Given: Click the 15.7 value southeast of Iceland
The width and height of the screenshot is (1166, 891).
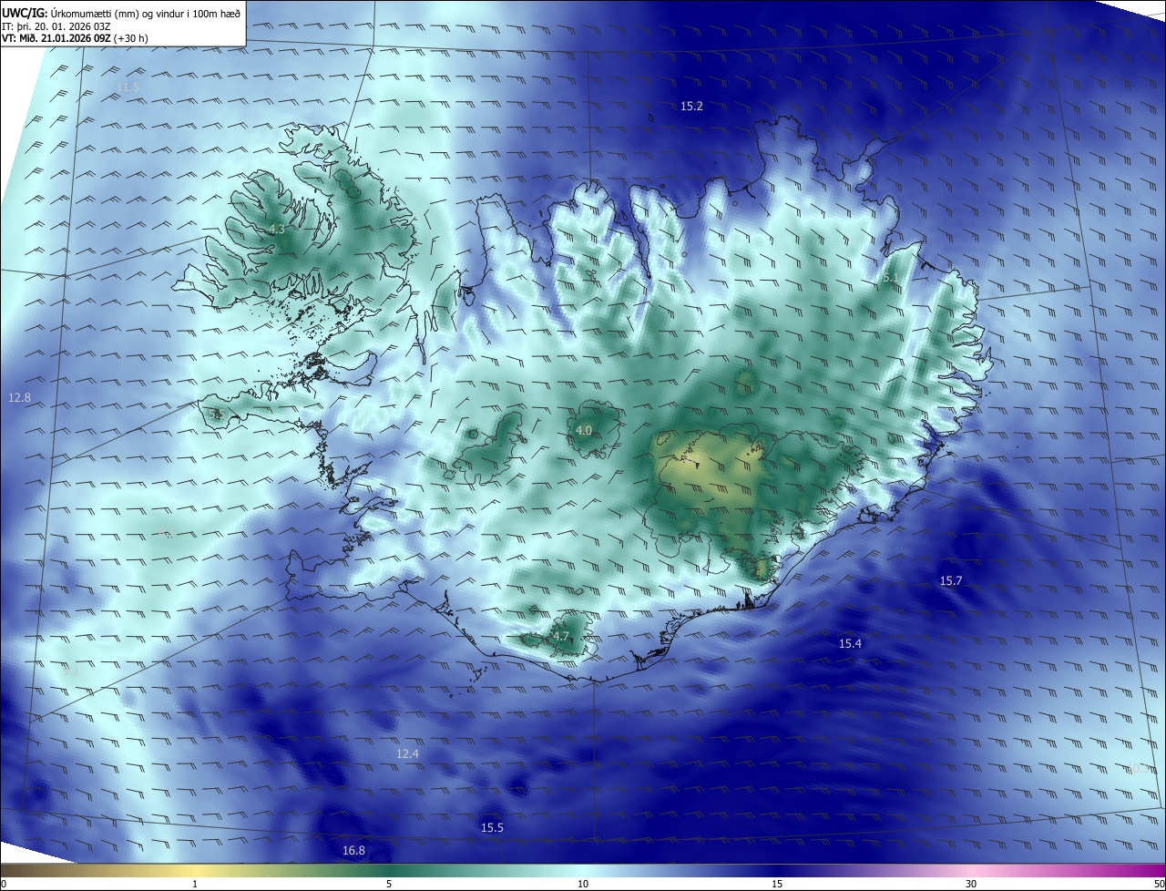Looking at the screenshot, I should coord(951,581).
